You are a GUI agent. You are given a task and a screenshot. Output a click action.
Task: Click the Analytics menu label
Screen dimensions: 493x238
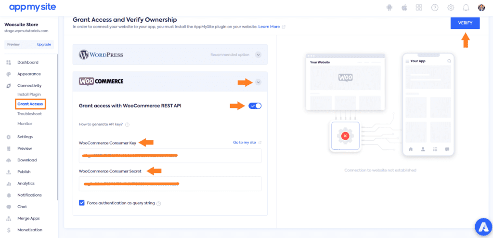click(x=26, y=184)
